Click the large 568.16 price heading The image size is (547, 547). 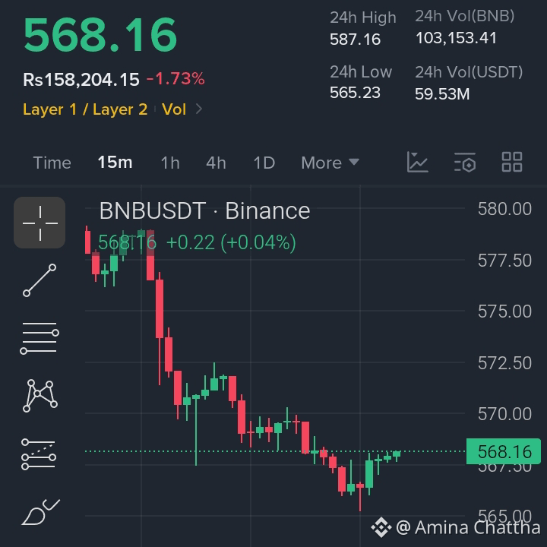[100, 35]
